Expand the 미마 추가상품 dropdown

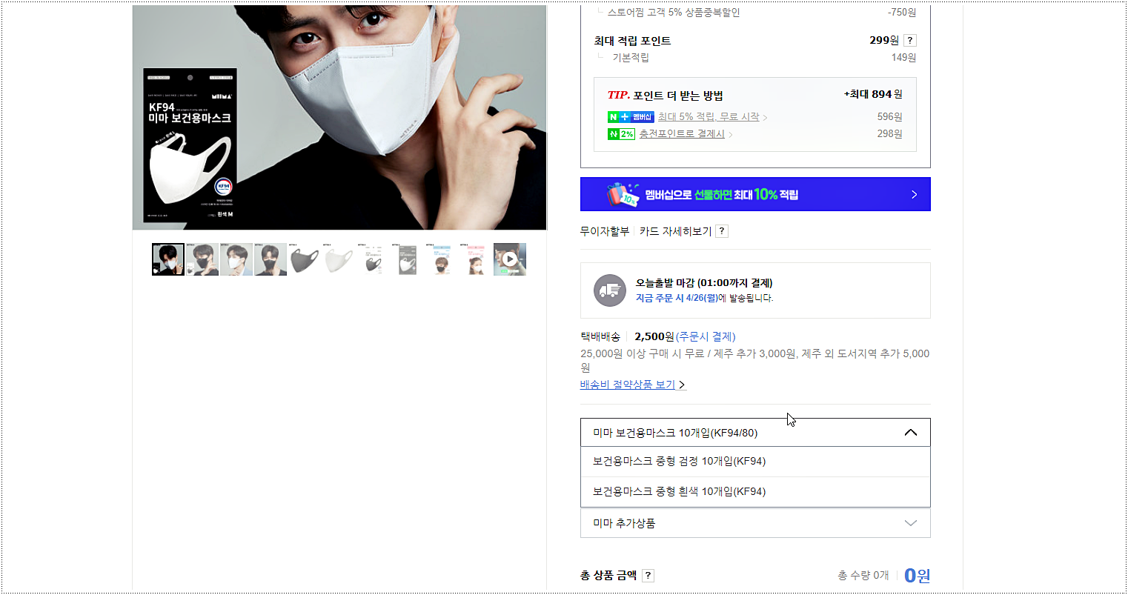(755, 523)
